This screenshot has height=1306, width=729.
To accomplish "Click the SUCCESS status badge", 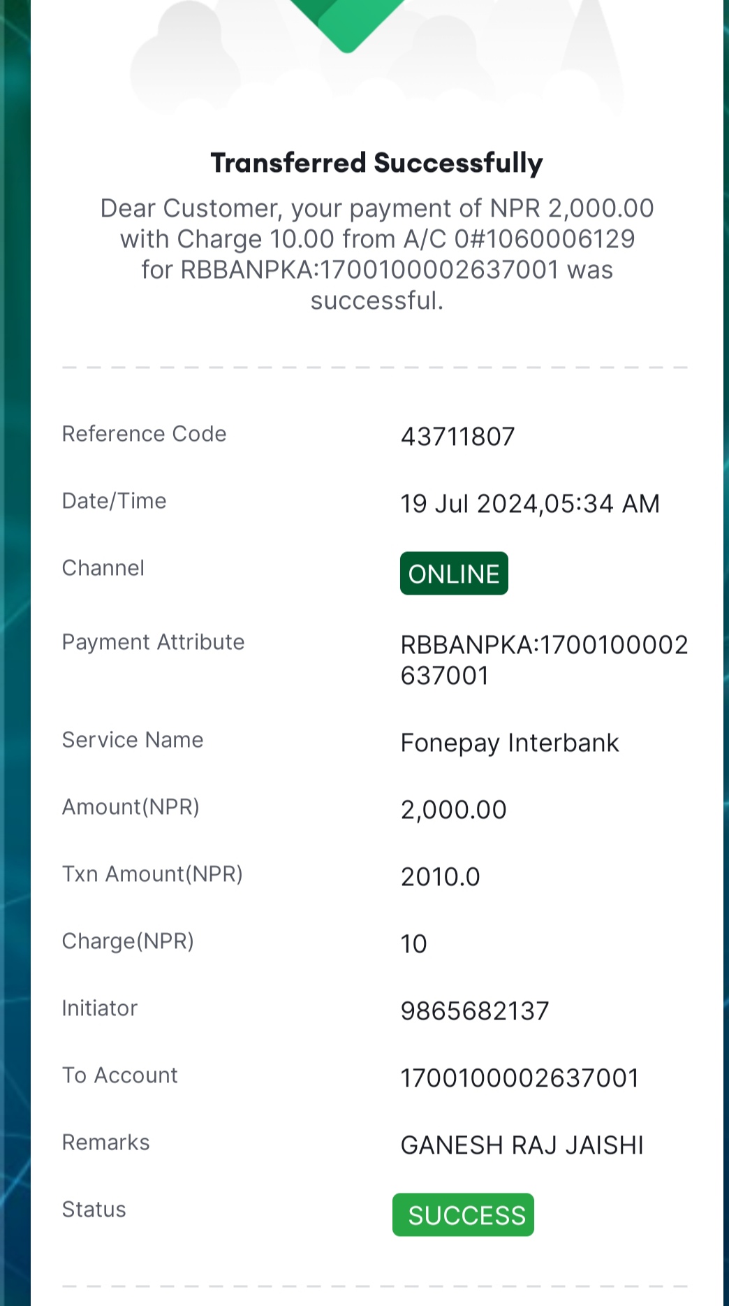I will click(x=463, y=1215).
